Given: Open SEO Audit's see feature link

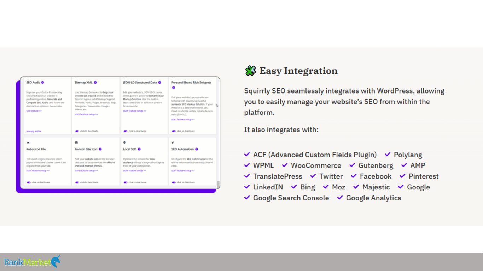Looking at the screenshot, I should (34, 111).
